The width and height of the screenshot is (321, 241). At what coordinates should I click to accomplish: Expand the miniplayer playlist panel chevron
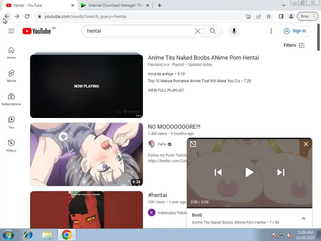303,218
